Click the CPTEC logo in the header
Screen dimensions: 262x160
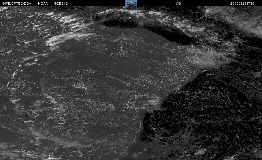click(x=131, y=3)
